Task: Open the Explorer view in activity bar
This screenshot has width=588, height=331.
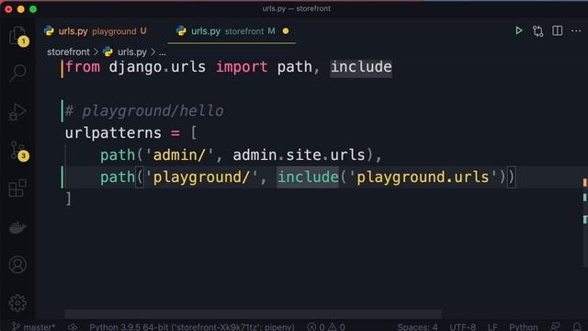Action: (x=17, y=36)
